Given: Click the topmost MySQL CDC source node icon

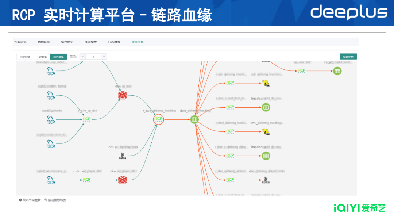Looking at the screenshot, I should coord(51,72).
